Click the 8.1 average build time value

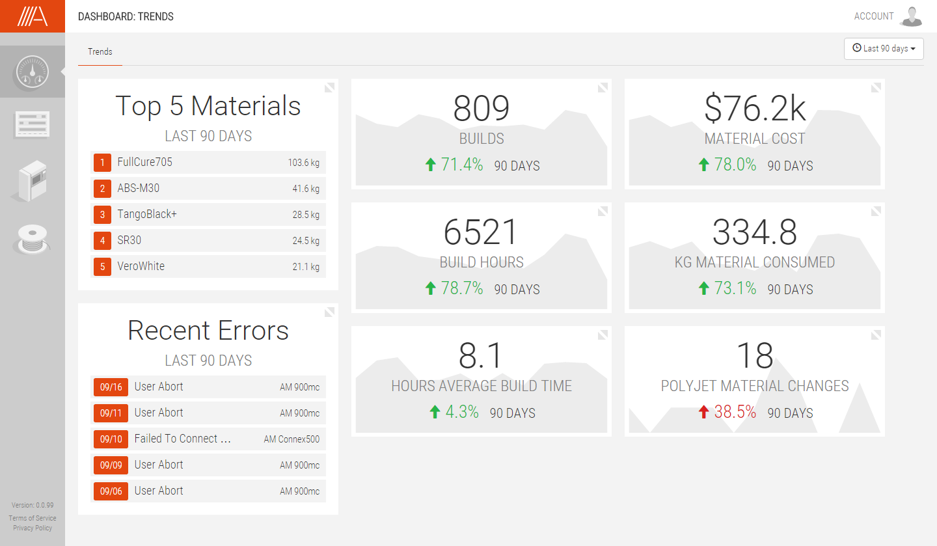pyautogui.click(x=482, y=356)
